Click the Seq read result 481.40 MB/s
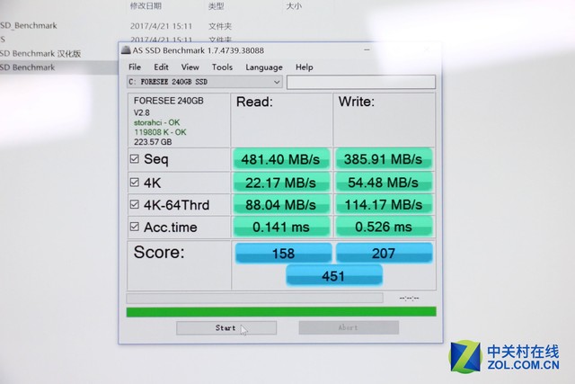This screenshot has height=384, width=575. coord(281,159)
